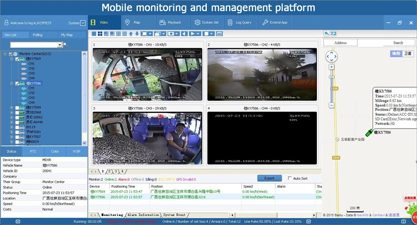Open the Playback tab
Screen dimensions: 417x225
tap(171, 23)
